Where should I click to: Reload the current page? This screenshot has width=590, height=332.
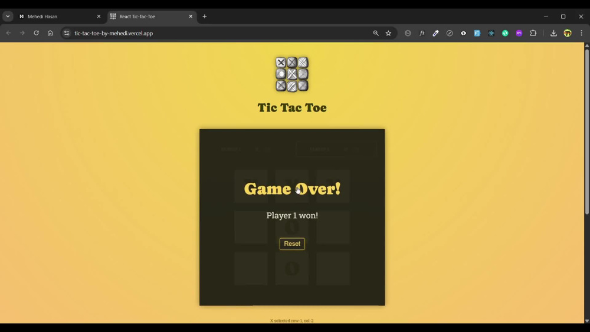point(36,33)
